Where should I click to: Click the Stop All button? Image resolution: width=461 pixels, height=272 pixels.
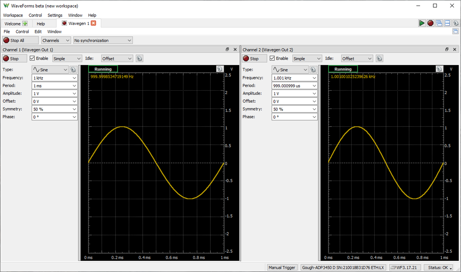[20, 40]
